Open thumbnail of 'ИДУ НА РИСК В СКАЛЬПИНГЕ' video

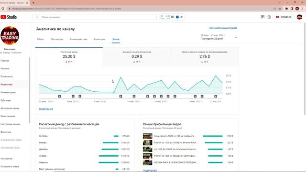pyautogui.click(x=147, y=162)
